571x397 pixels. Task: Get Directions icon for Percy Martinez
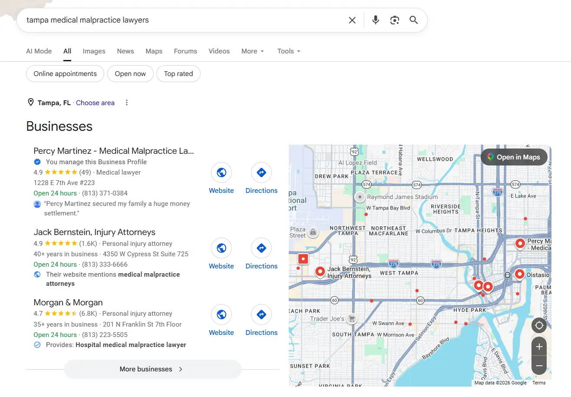[261, 173]
